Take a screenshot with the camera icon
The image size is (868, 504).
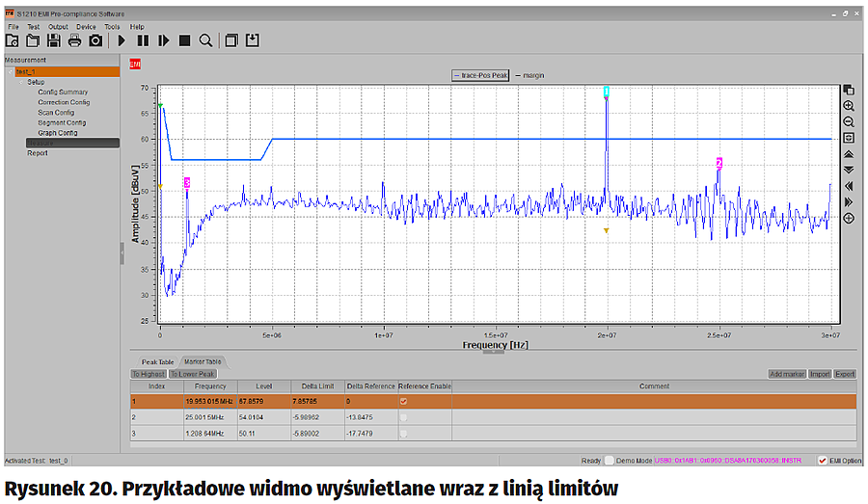[95, 40]
